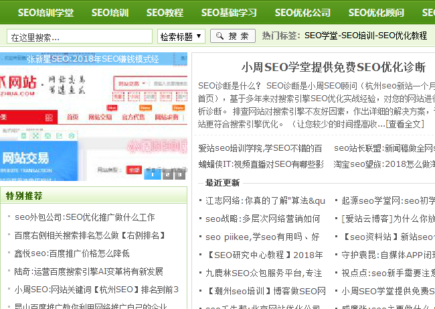
Task: Open the 九鹿林SEO众包服务平台 article
Action: (264, 273)
